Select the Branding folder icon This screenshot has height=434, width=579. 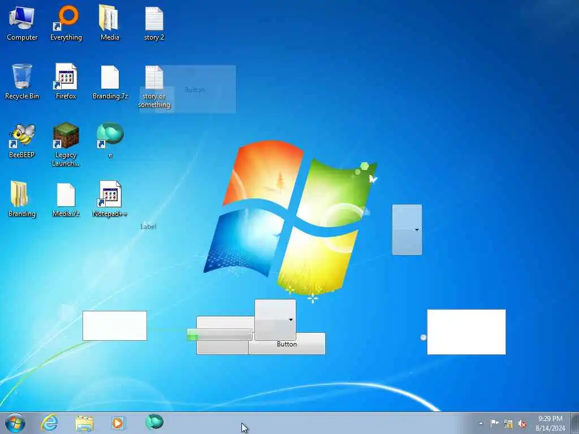(22, 199)
